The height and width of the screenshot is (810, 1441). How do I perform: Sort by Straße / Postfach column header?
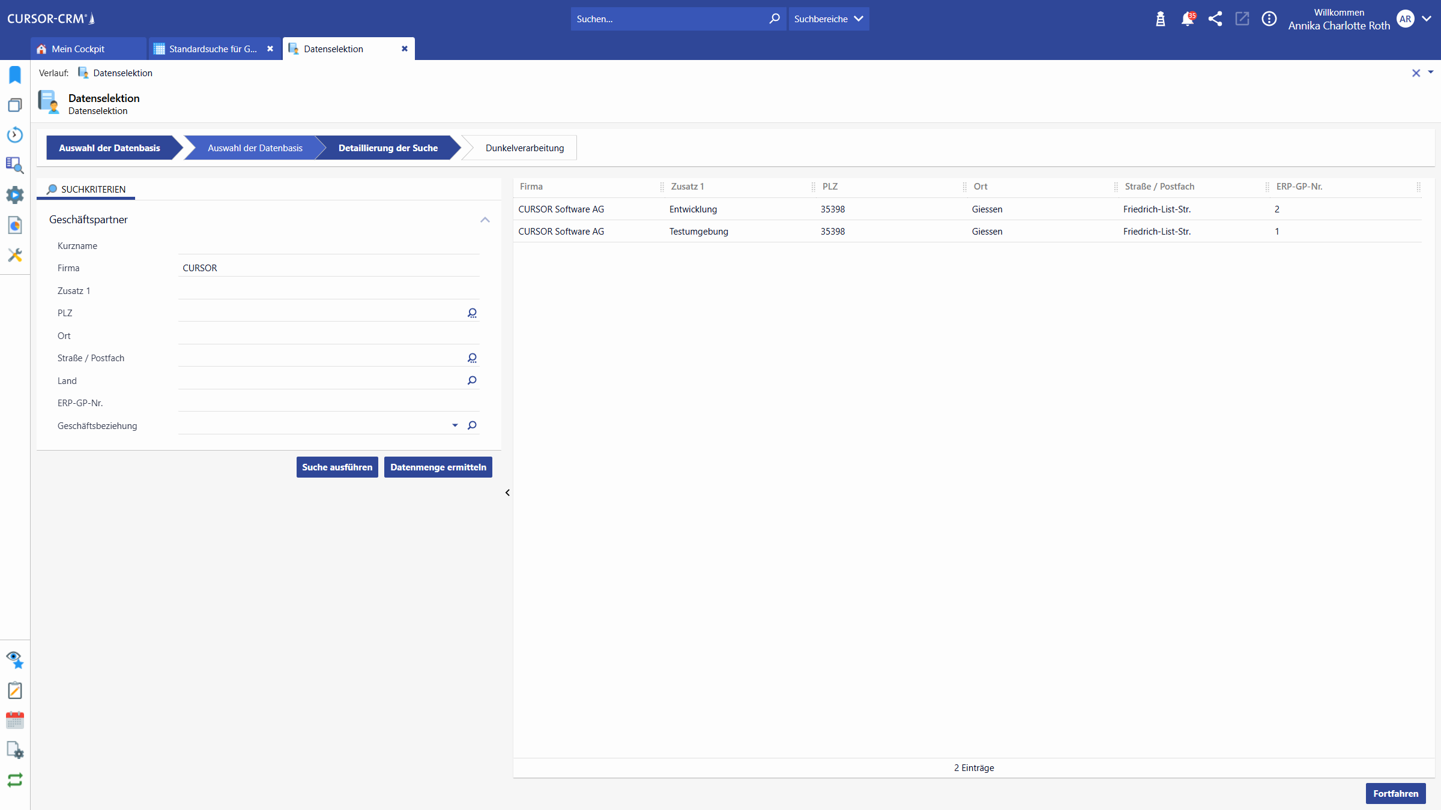[1159, 187]
